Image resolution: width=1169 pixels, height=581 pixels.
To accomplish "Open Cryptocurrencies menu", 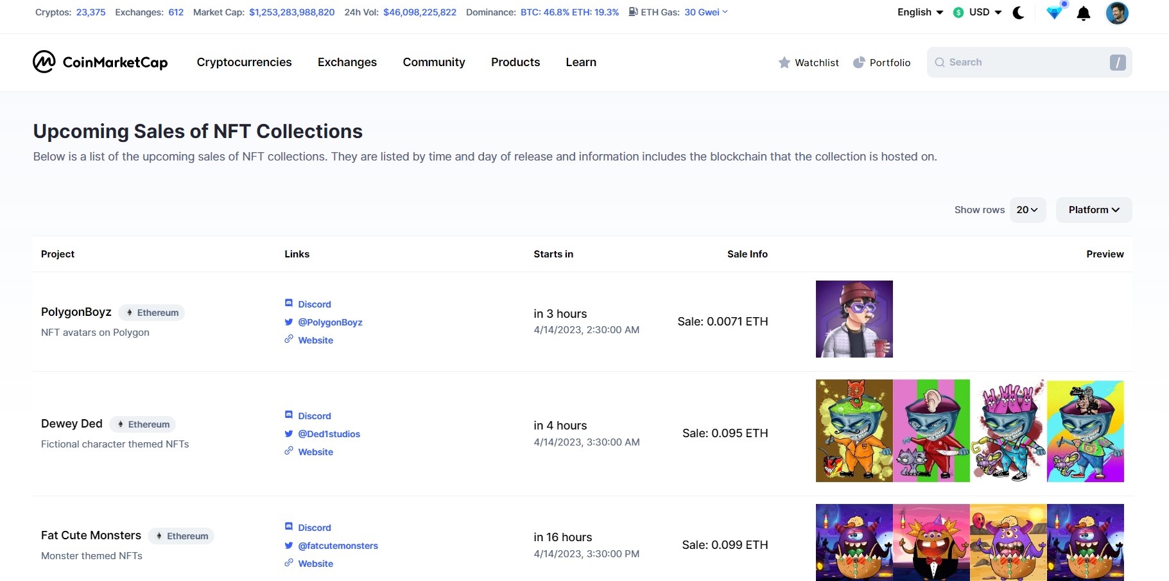I will 244,62.
